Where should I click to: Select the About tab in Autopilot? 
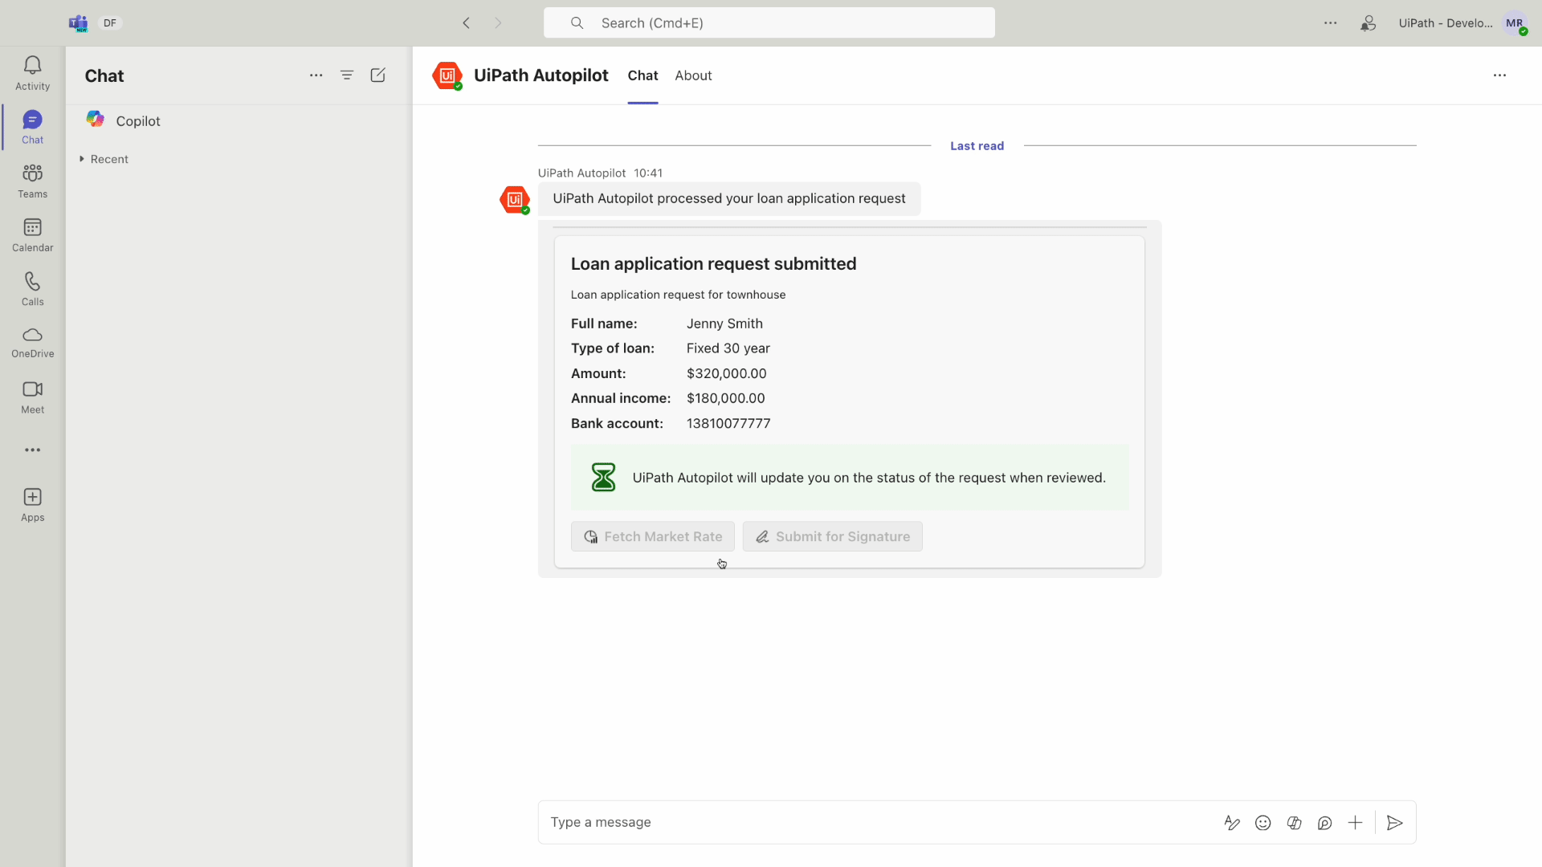694,75
